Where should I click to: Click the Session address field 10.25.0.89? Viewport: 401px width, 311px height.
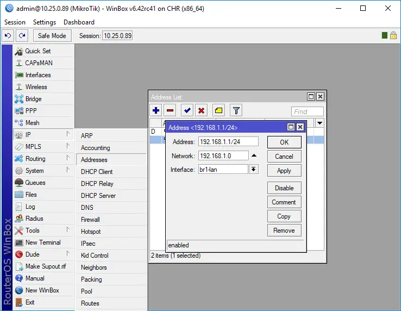[118, 35]
